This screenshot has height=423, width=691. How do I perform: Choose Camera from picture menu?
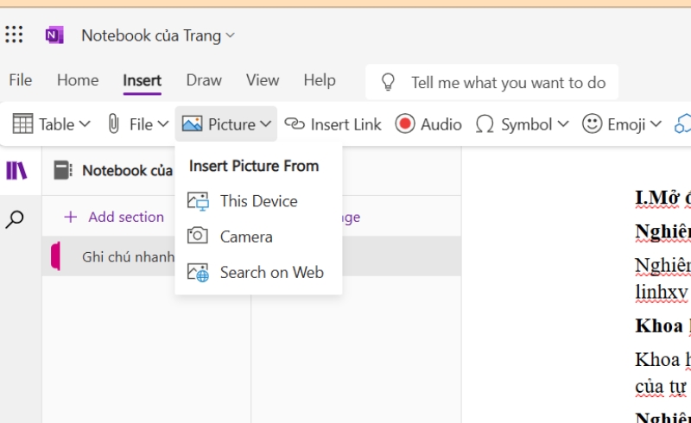[x=258, y=237]
